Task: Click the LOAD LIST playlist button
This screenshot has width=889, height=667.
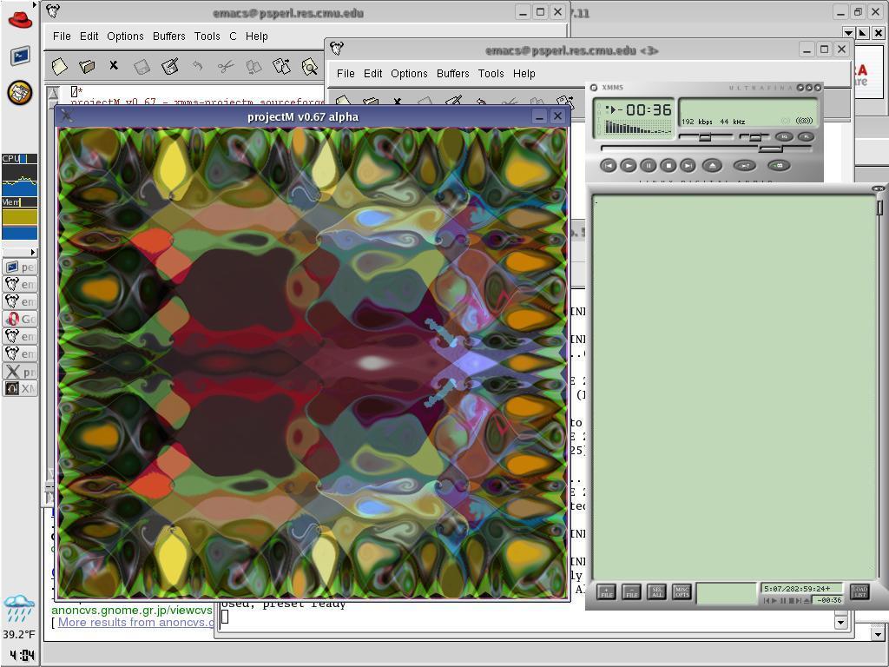Action: pos(859,592)
